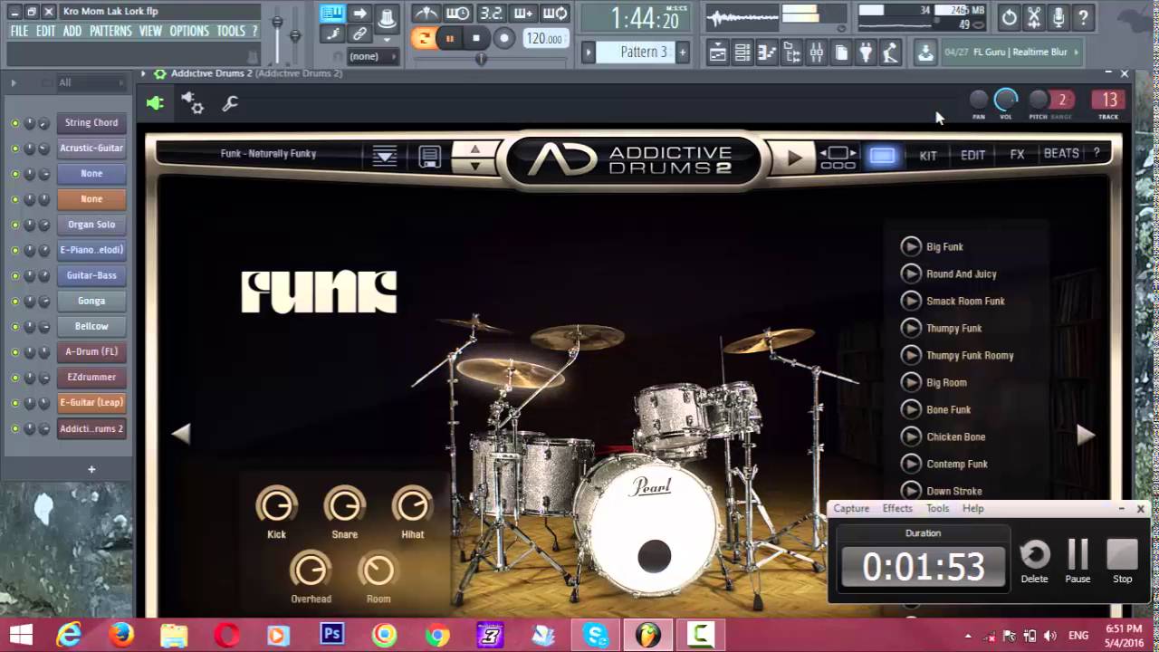Open the playlist view icon

point(717,53)
